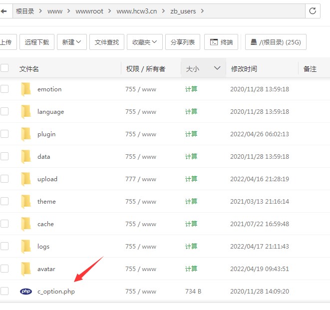Go to 根目录 in breadcrumb
Image resolution: width=330 pixels, height=310 pixels.
[25, 11]
